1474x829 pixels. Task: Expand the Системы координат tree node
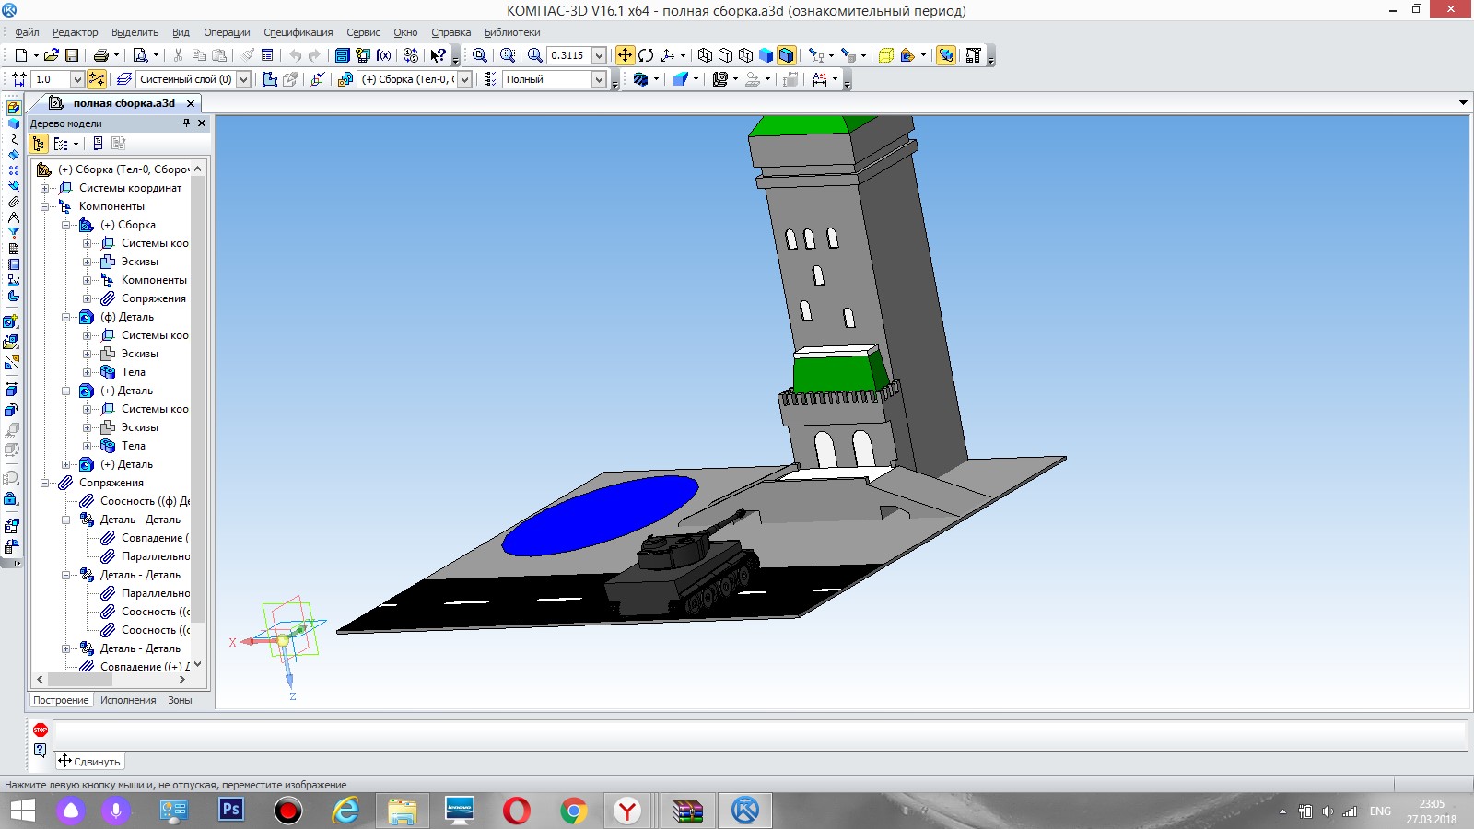coord(44,188)
